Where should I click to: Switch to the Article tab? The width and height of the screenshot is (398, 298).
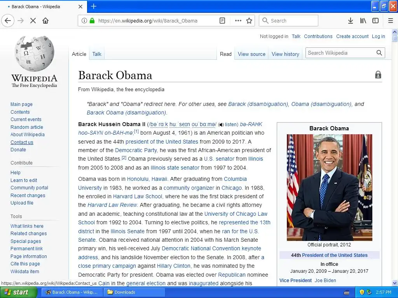point(79,54)
